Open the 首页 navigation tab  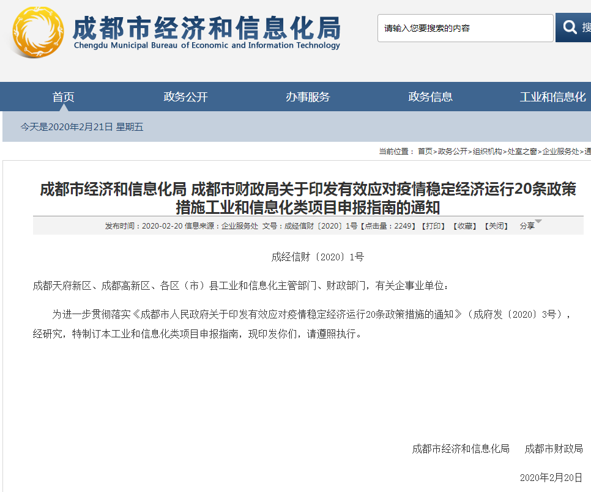(64, 97)
